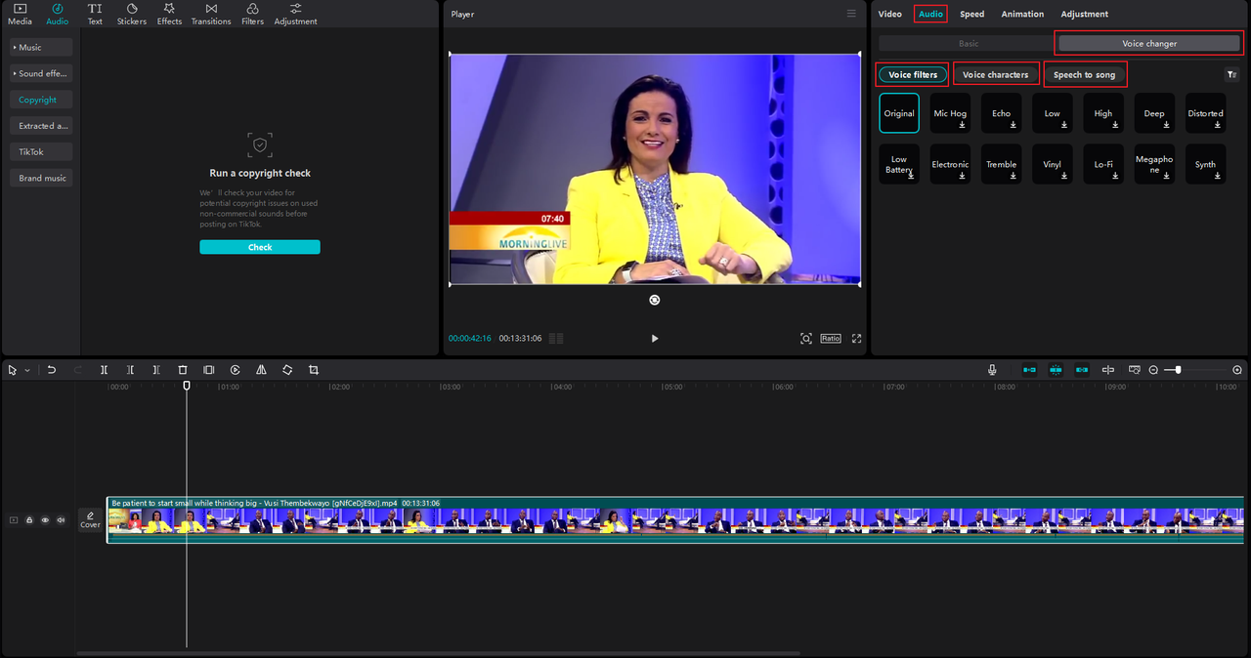Viewport: 1251px width, 658px height.
Task: Select the Megaphone voice filter
Action: 1154,164
